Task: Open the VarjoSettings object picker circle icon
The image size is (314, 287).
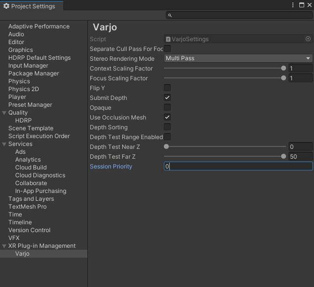Action: tap(308, 39)
